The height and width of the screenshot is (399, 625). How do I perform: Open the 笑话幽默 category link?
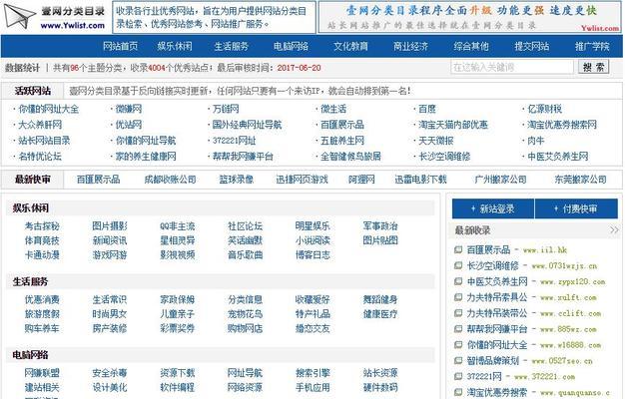[246, 240]
